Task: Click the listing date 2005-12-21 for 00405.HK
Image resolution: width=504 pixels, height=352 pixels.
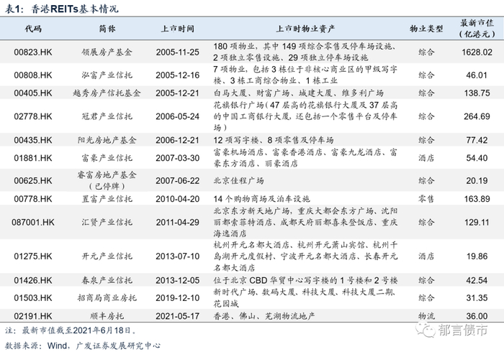Action: pyautogui.click(x=177, y=93)
